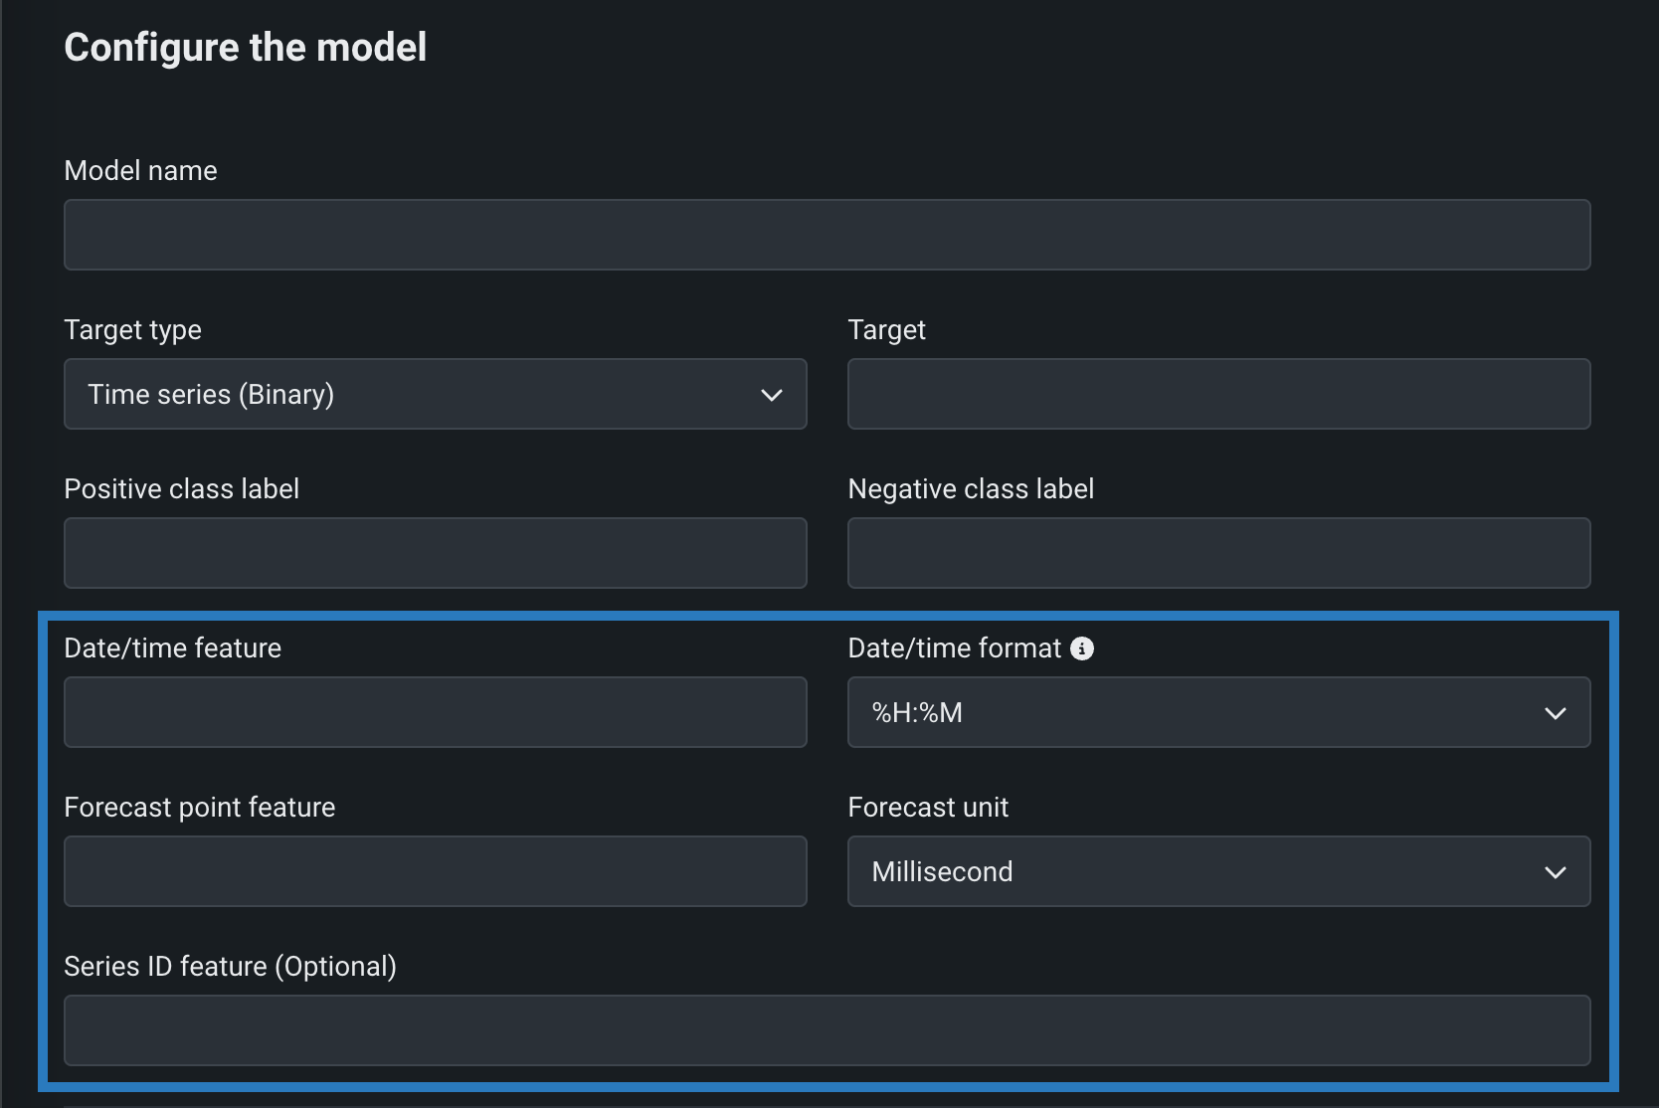Select the Series ID feature input box

point(827,1030)
